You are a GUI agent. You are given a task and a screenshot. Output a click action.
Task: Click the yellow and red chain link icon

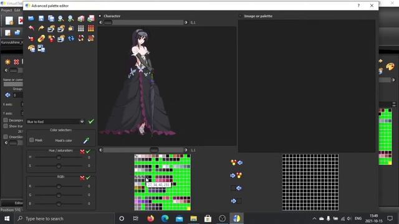41,39
